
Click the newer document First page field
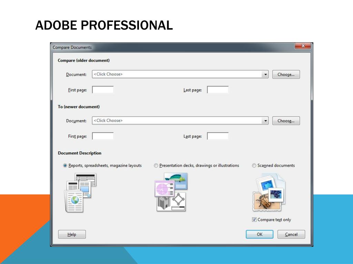tap(103, 136)
